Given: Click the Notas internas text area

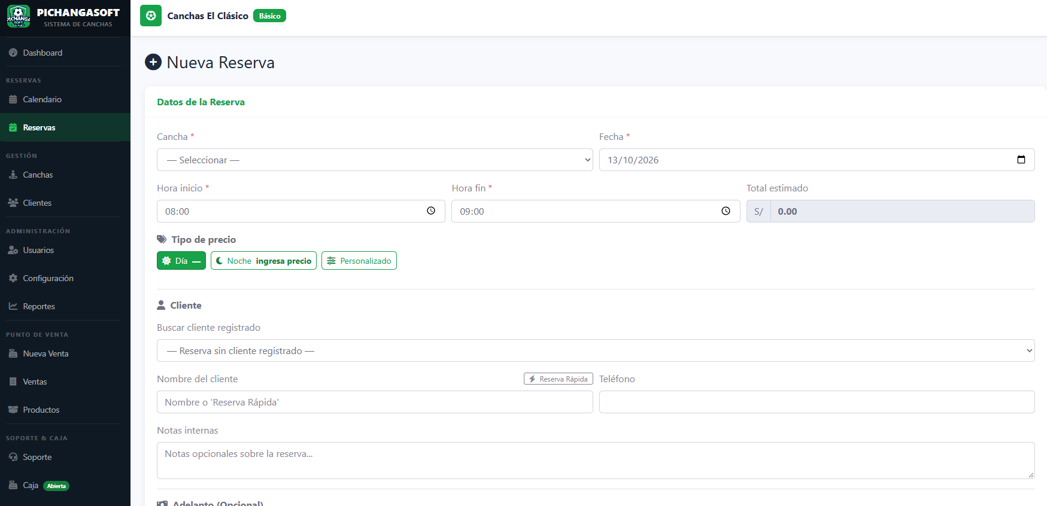Looking at the screenshot, I should click(596, 461).
